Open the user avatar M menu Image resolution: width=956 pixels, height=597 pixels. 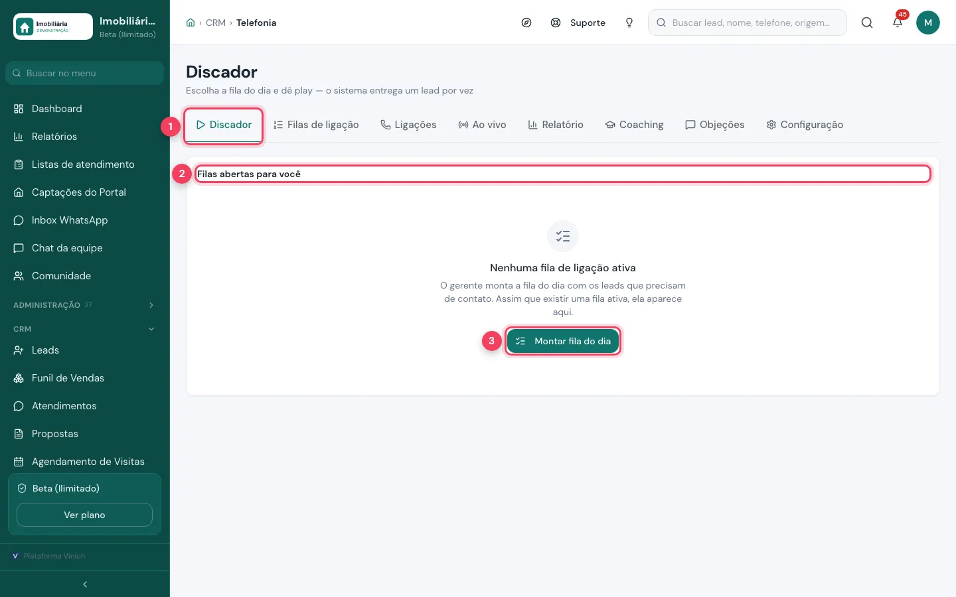point(928,23)
